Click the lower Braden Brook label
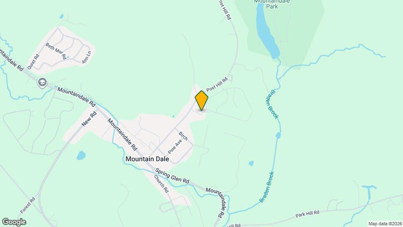This screenshot has width=403, height=227. [x=267, y=187]
